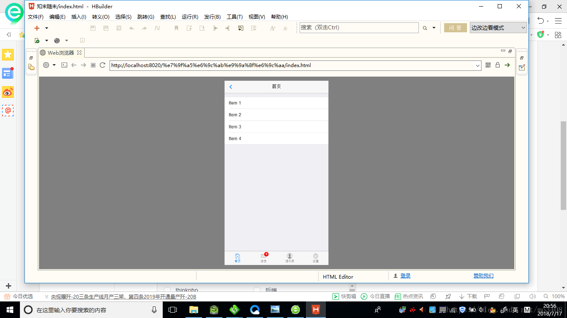Click the run in browser icon
Image resolution: width=567 pixels, height=318 pixels.
[x=37, y=41]
